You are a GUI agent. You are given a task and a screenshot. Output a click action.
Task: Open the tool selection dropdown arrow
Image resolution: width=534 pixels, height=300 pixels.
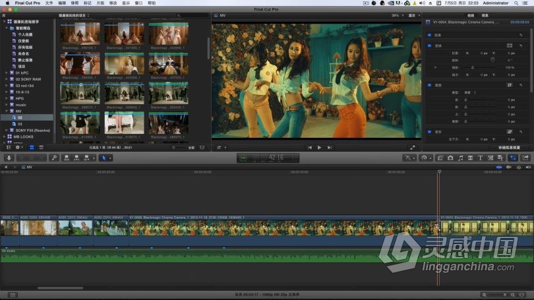coord(110,158)
